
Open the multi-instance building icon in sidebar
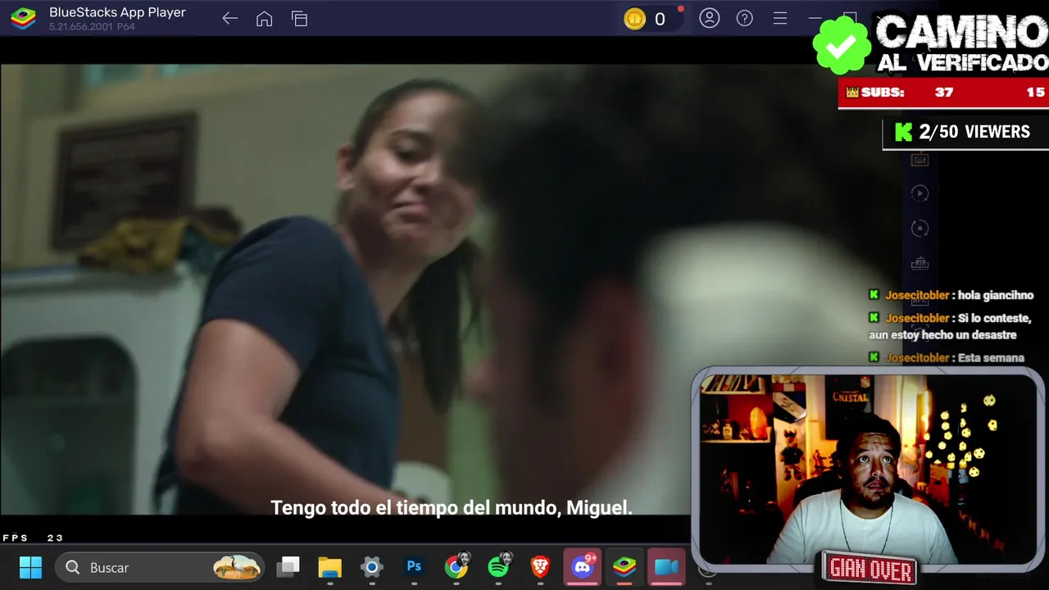(920, 263)
